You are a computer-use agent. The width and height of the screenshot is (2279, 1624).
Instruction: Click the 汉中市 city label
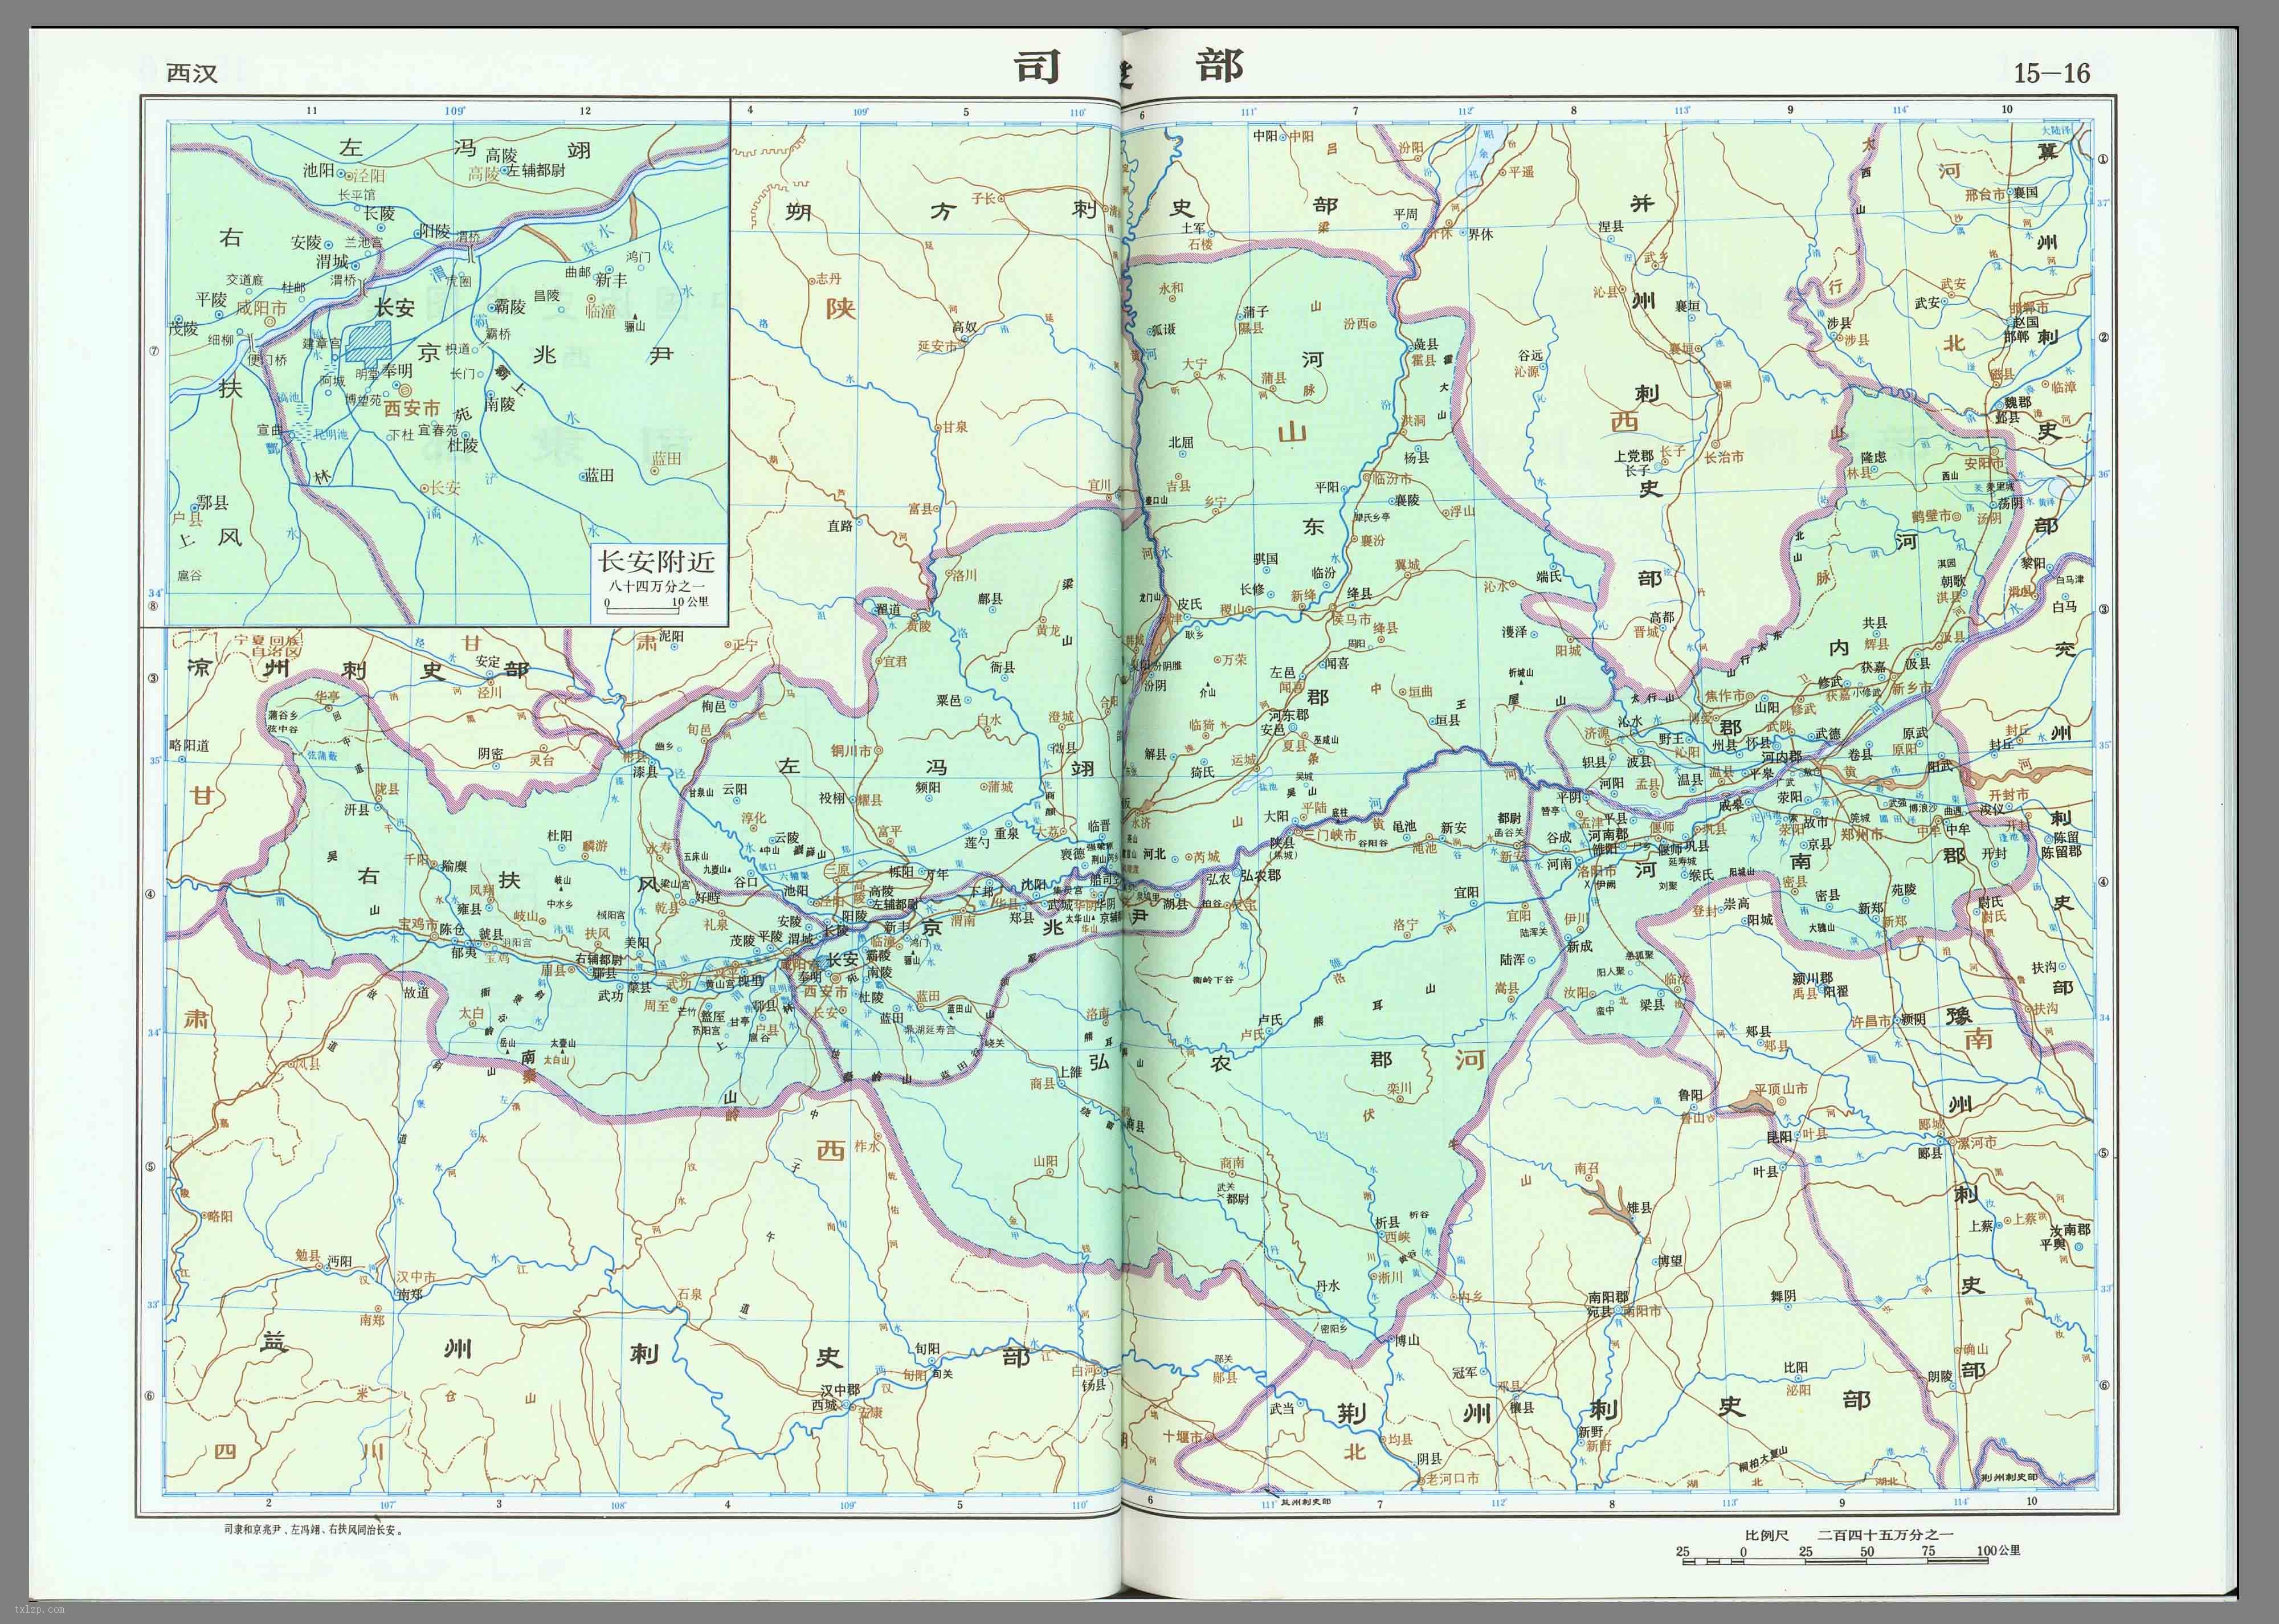tap(416, 1277)
